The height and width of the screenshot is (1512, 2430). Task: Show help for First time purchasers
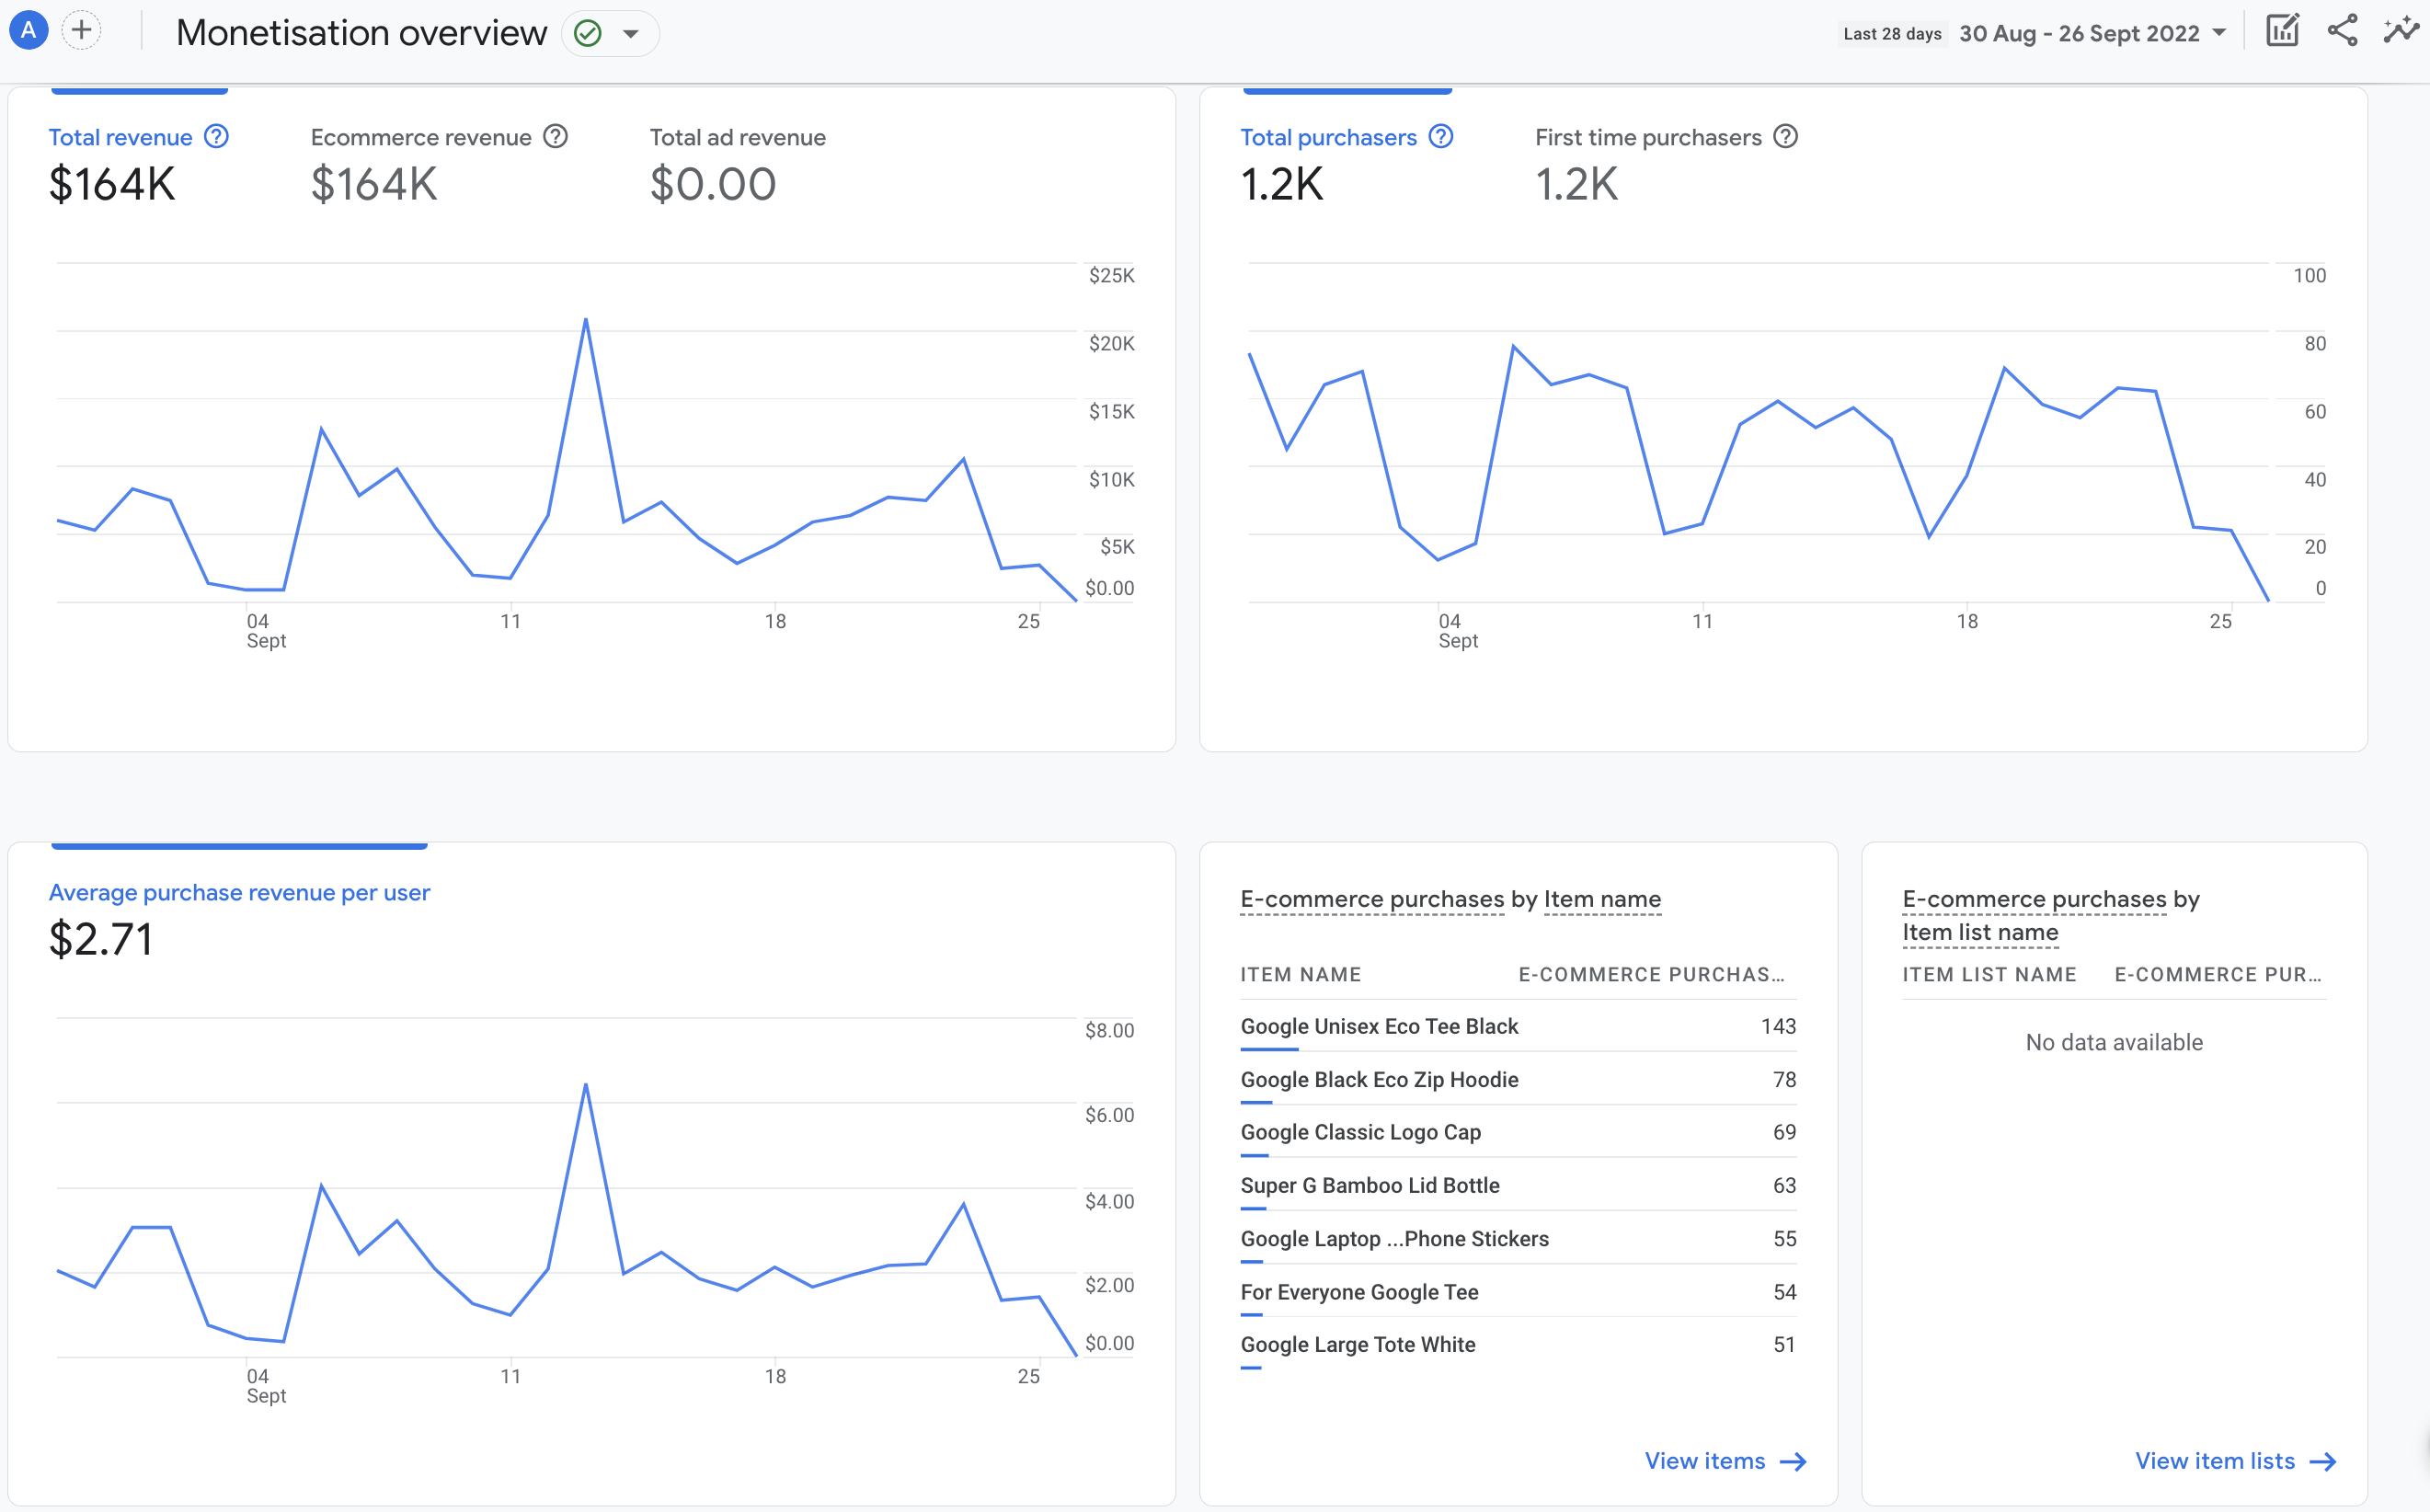pyautogui.click(x=1786, y=136)
